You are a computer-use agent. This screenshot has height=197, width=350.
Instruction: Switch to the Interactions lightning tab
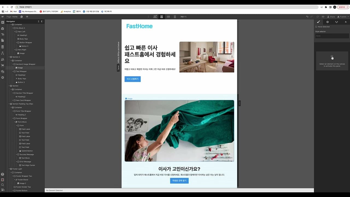click(x=346, y=22)
